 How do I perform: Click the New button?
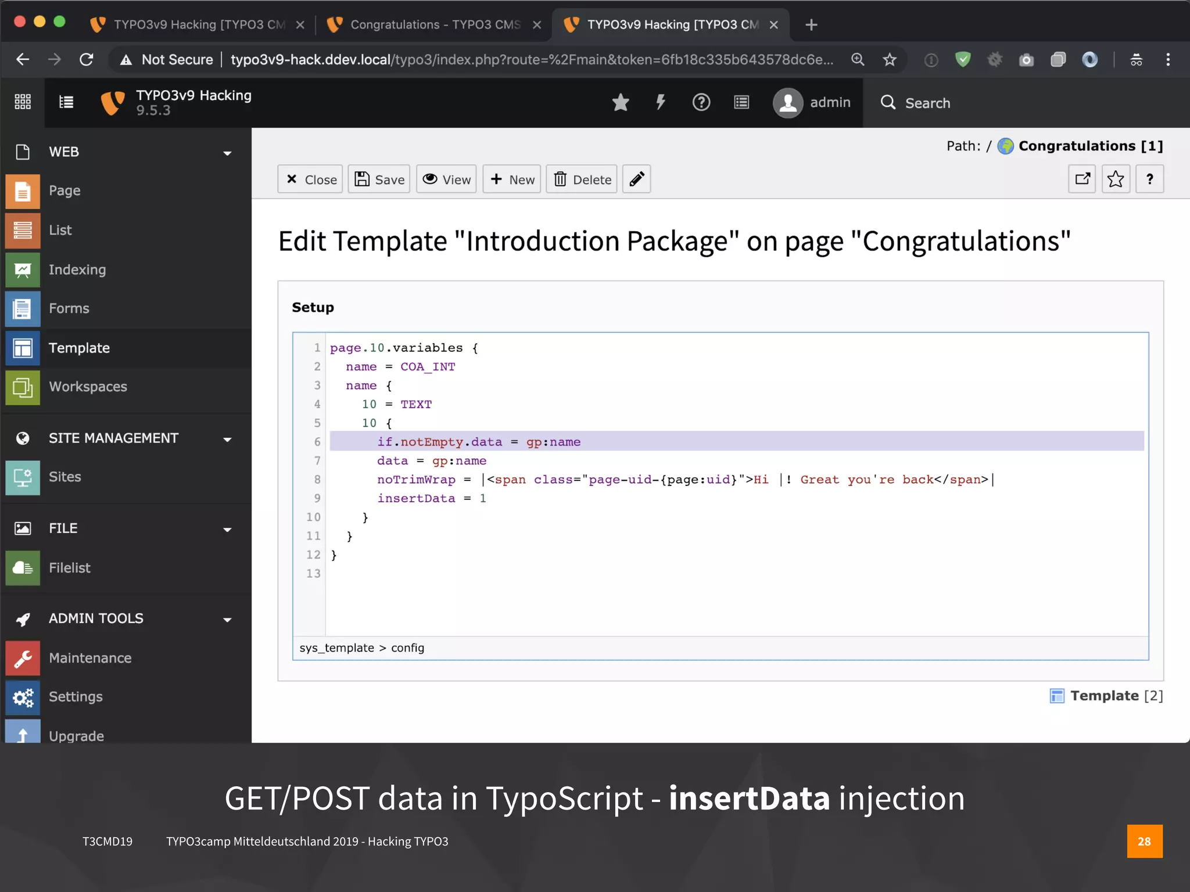512,179
